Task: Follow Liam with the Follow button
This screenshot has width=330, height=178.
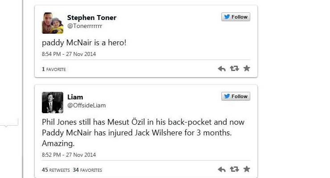Action: tap(236, 96)
